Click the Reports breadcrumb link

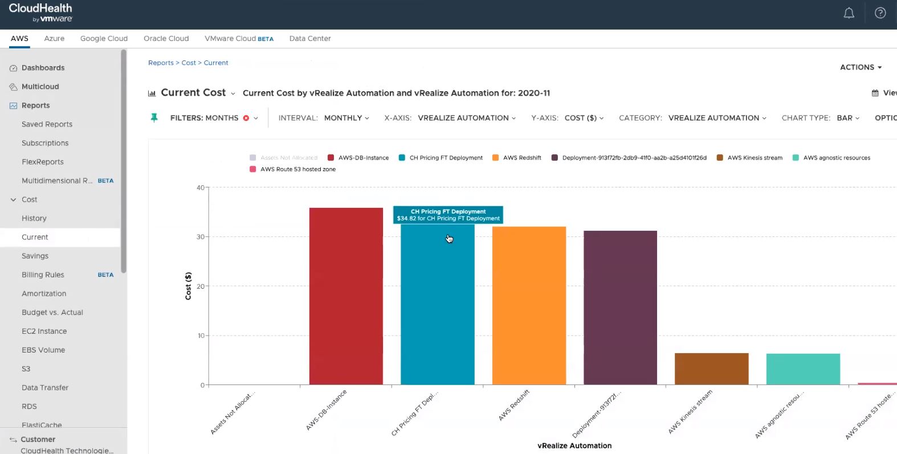pos(161,63)
